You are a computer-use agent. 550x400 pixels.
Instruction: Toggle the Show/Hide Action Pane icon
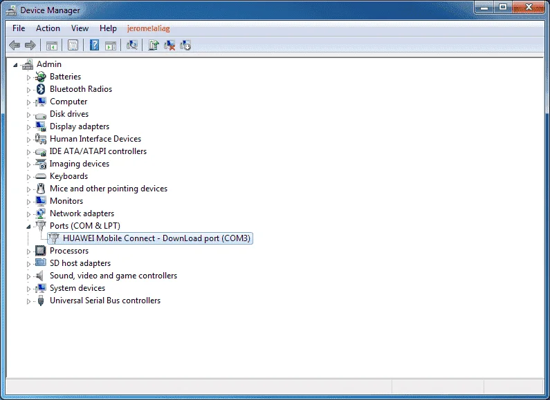coord(111,45)
